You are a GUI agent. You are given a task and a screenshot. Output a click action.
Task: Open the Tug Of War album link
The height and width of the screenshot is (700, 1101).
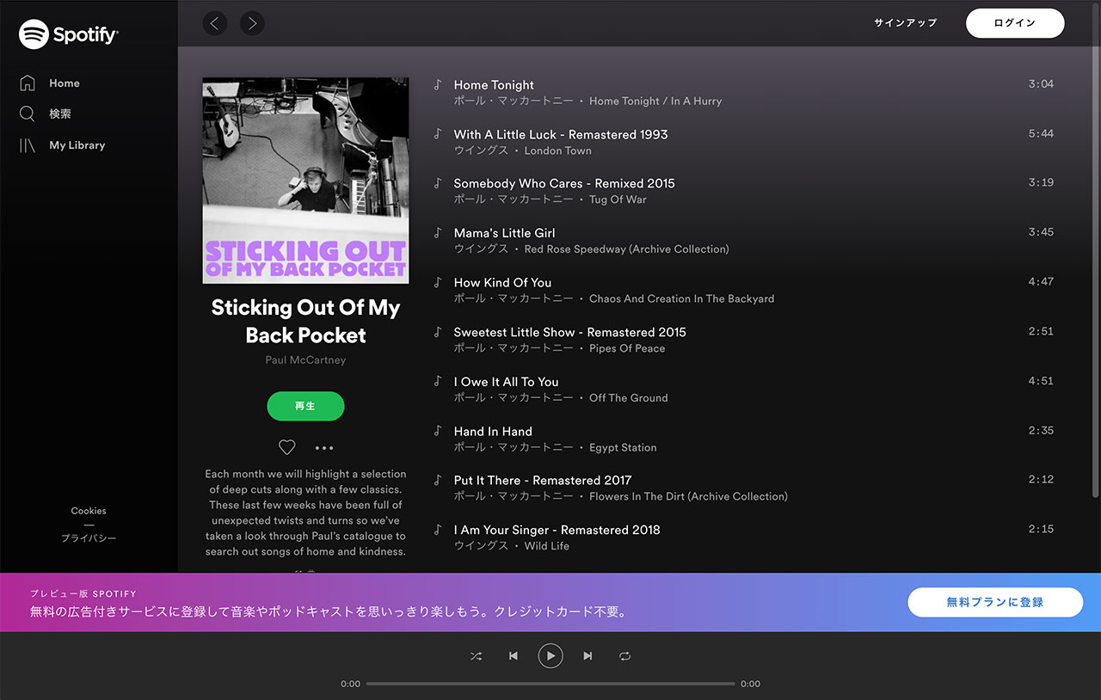[618, 200]
